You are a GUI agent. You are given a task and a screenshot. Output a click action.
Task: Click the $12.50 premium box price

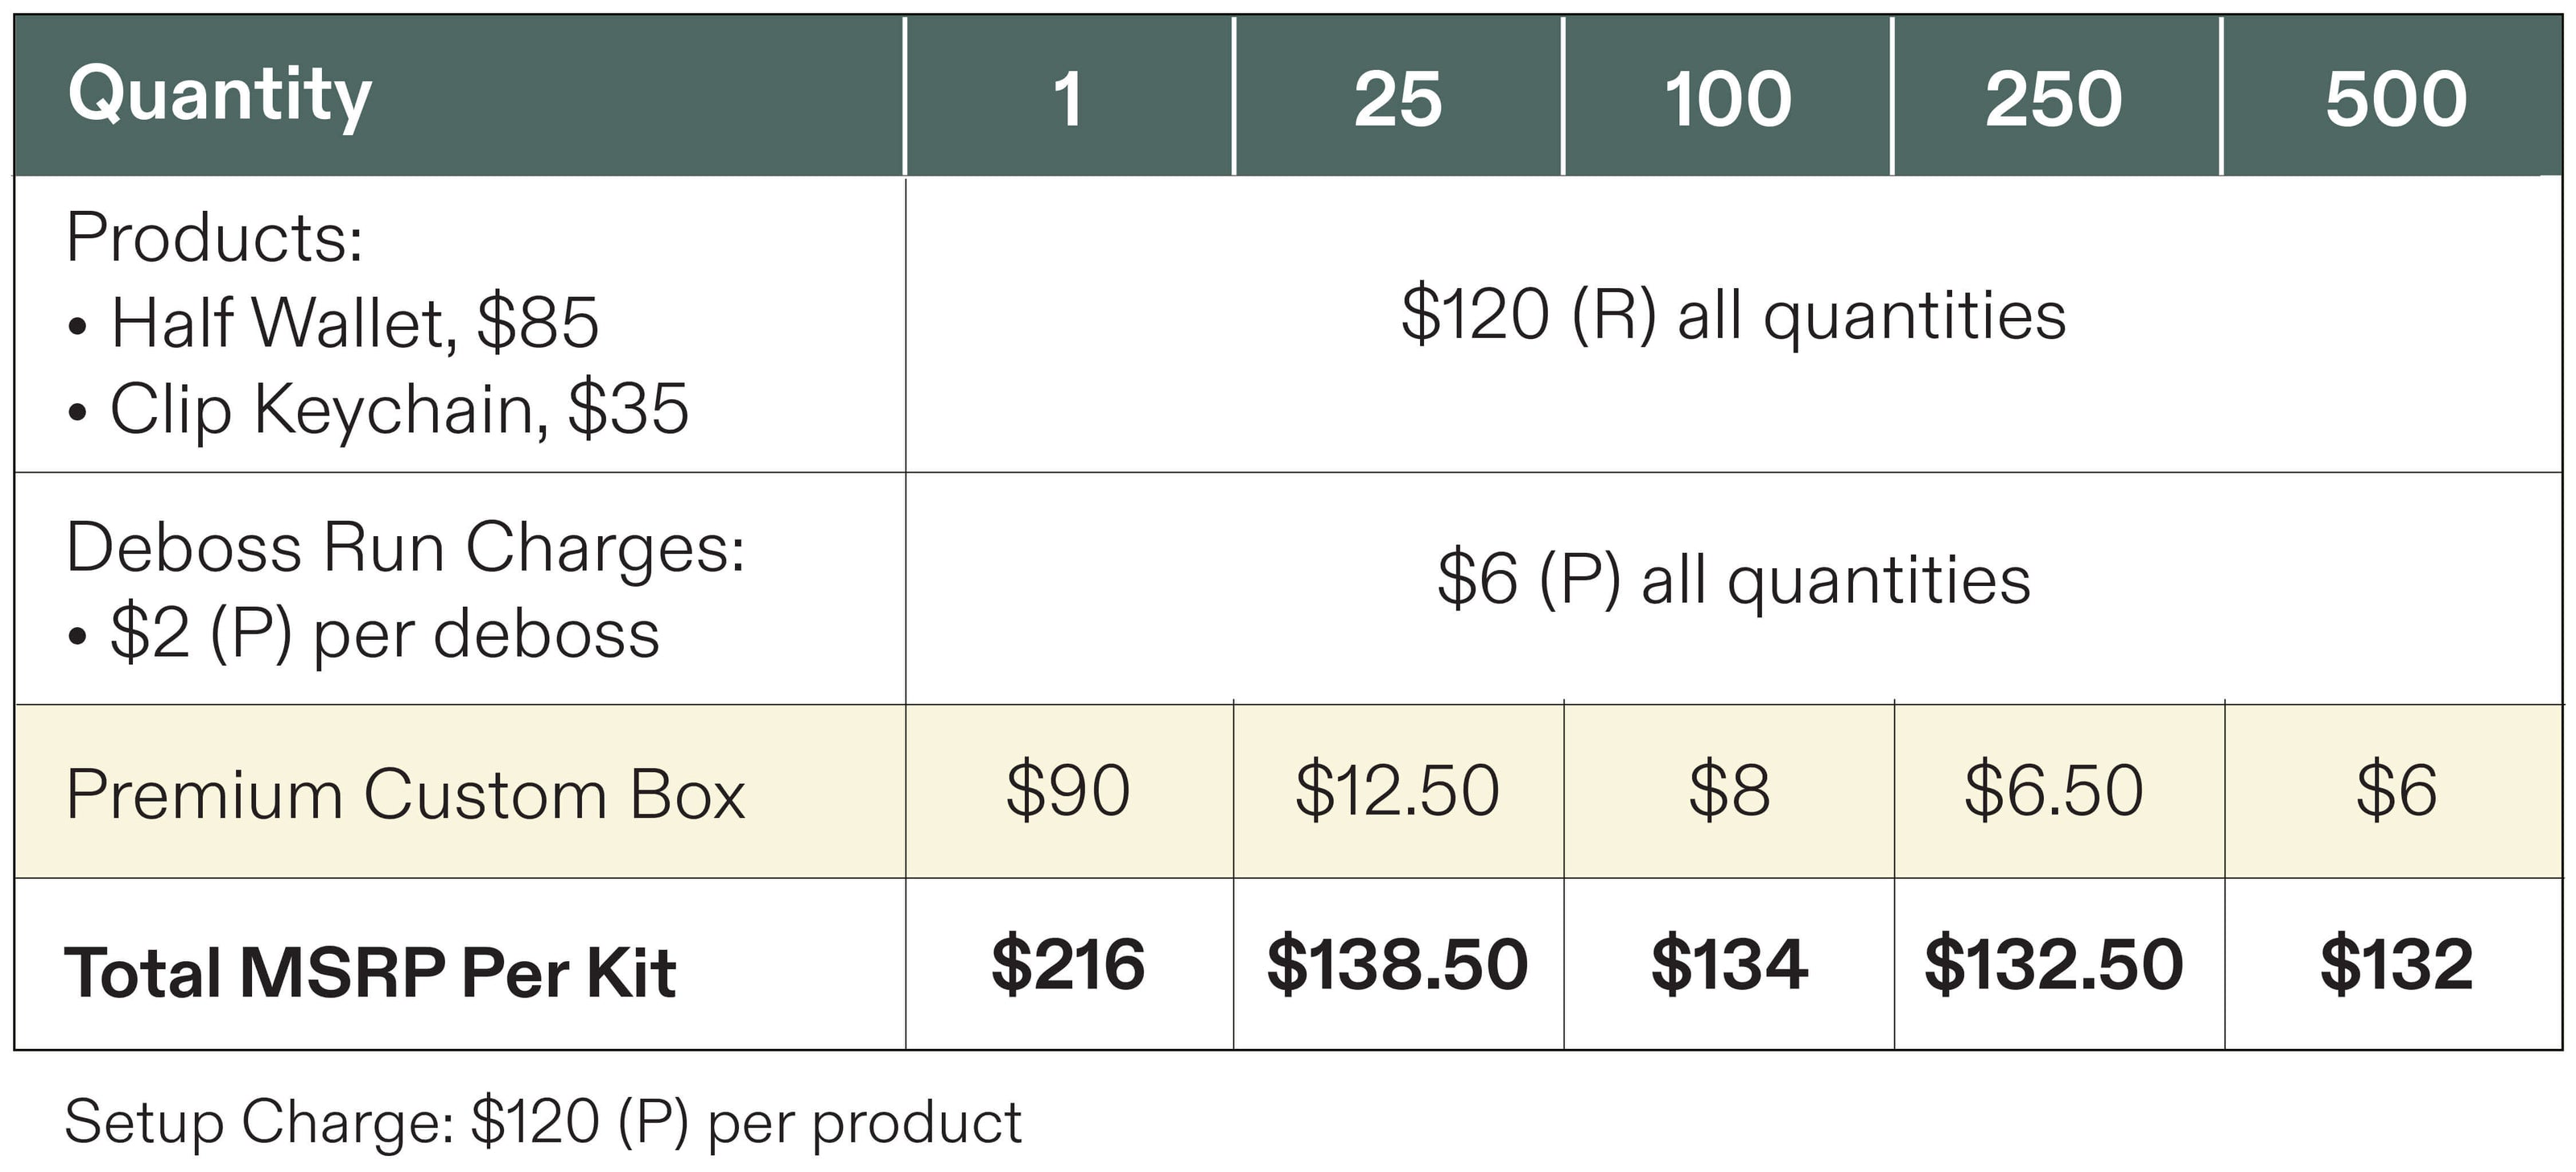[x=1398, y=791]
